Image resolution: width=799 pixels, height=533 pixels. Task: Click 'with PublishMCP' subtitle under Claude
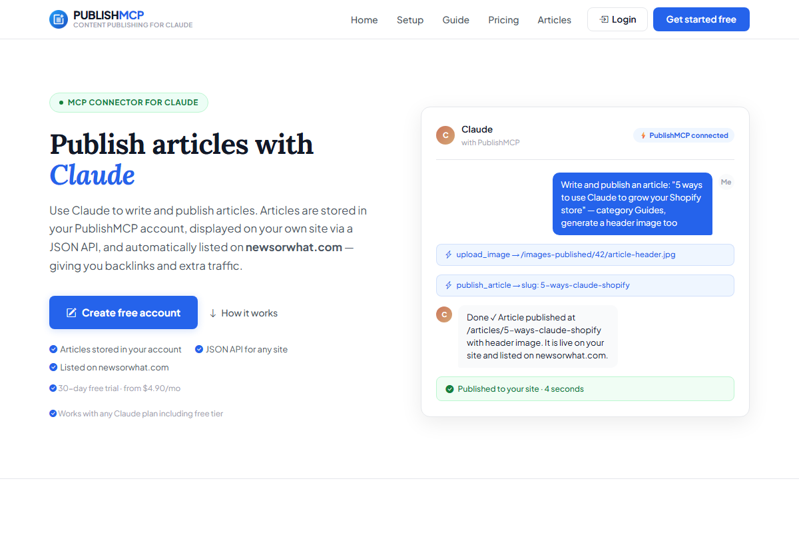click(491, 143)
